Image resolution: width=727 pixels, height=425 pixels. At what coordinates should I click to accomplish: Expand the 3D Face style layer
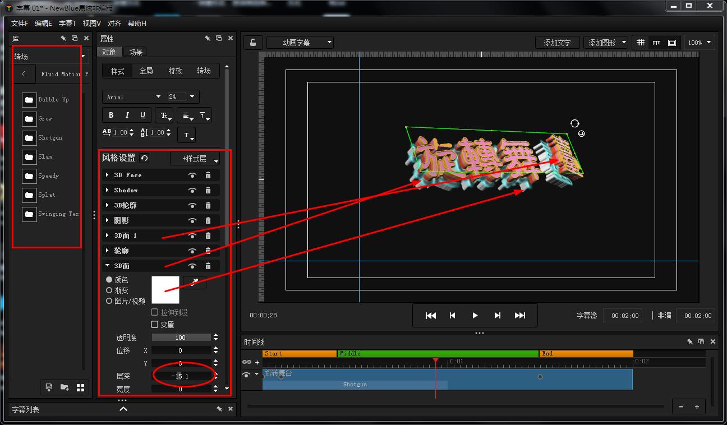[x=107, y=175]
